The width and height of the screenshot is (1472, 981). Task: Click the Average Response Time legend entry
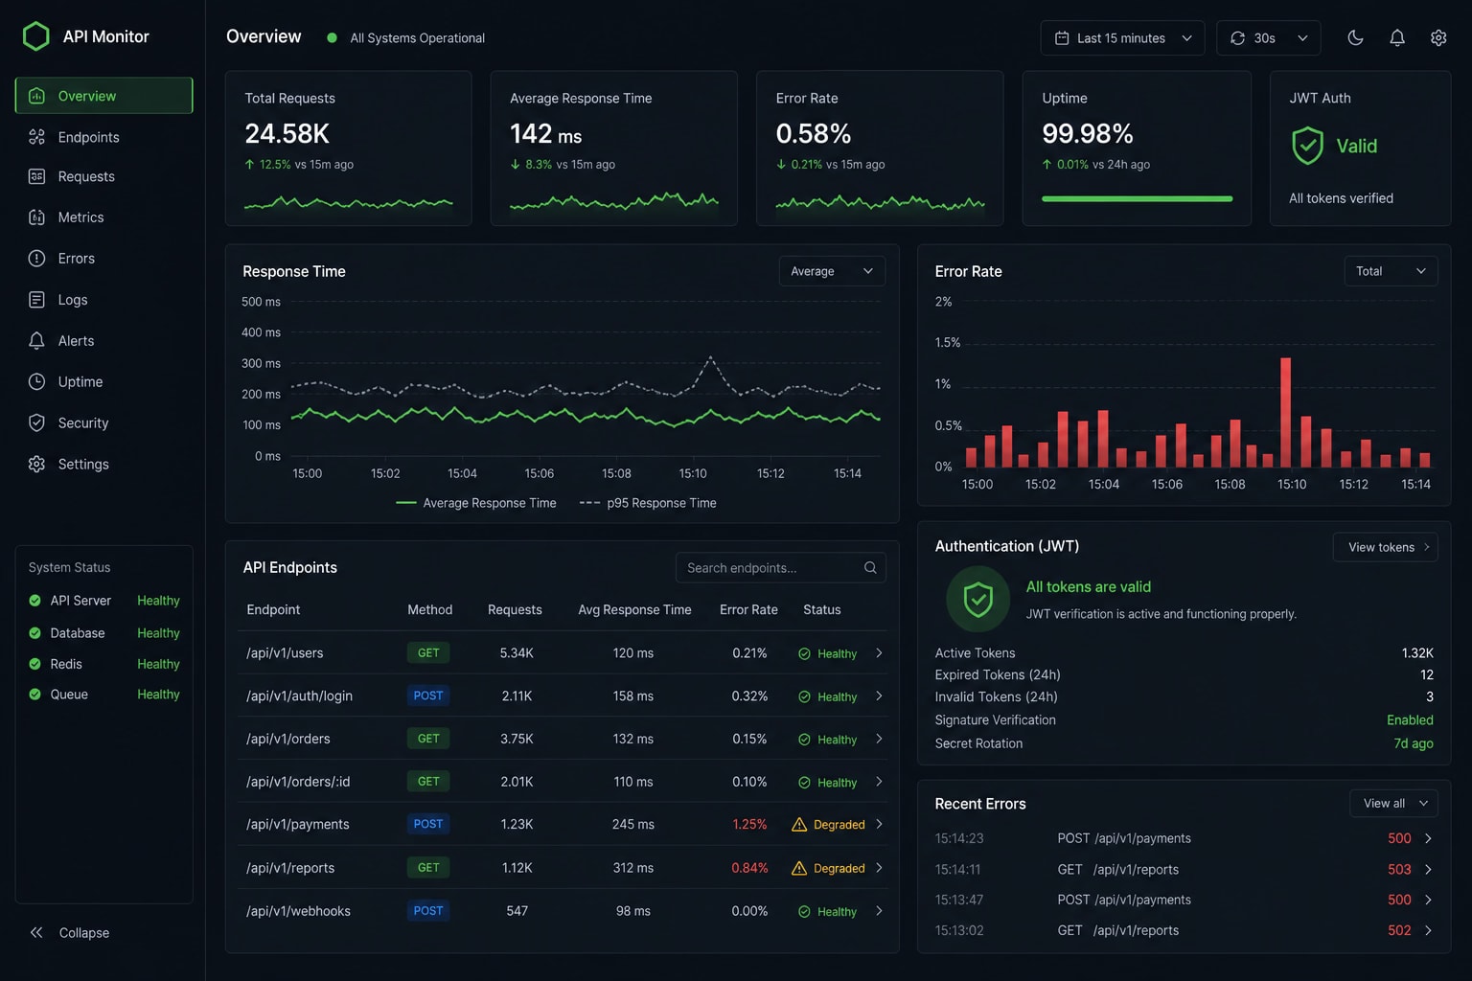click(476, 503)
